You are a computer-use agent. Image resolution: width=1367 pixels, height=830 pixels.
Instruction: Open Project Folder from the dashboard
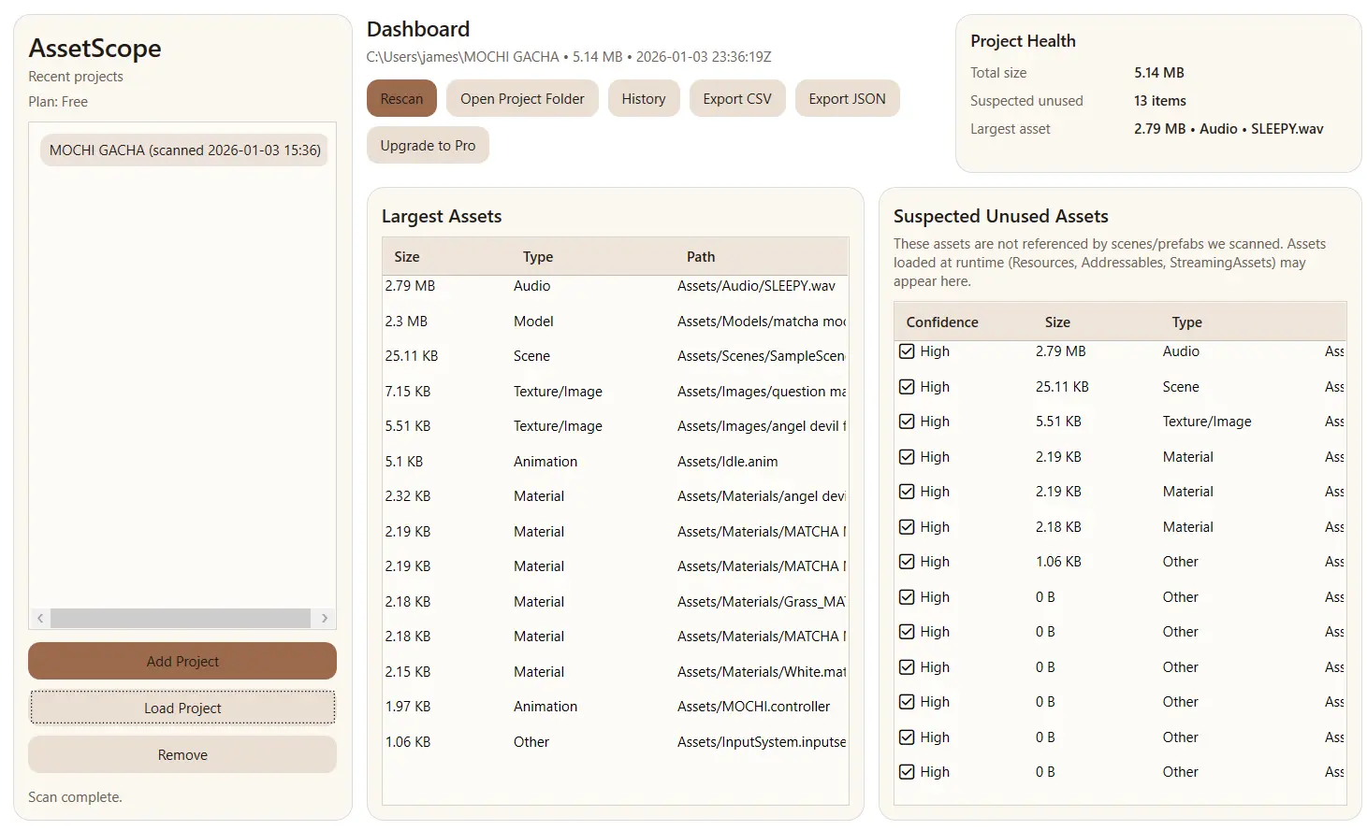[522, 99]
